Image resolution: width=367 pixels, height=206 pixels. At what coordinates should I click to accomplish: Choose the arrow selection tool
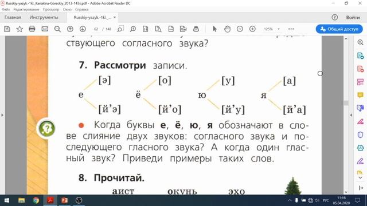point(214,29)
